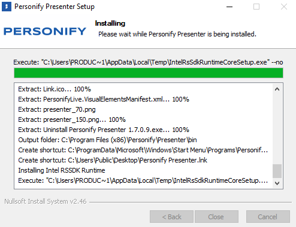Click the green installation progress bar
Viewport: 296px width, 227px height.
pos(149,73)
